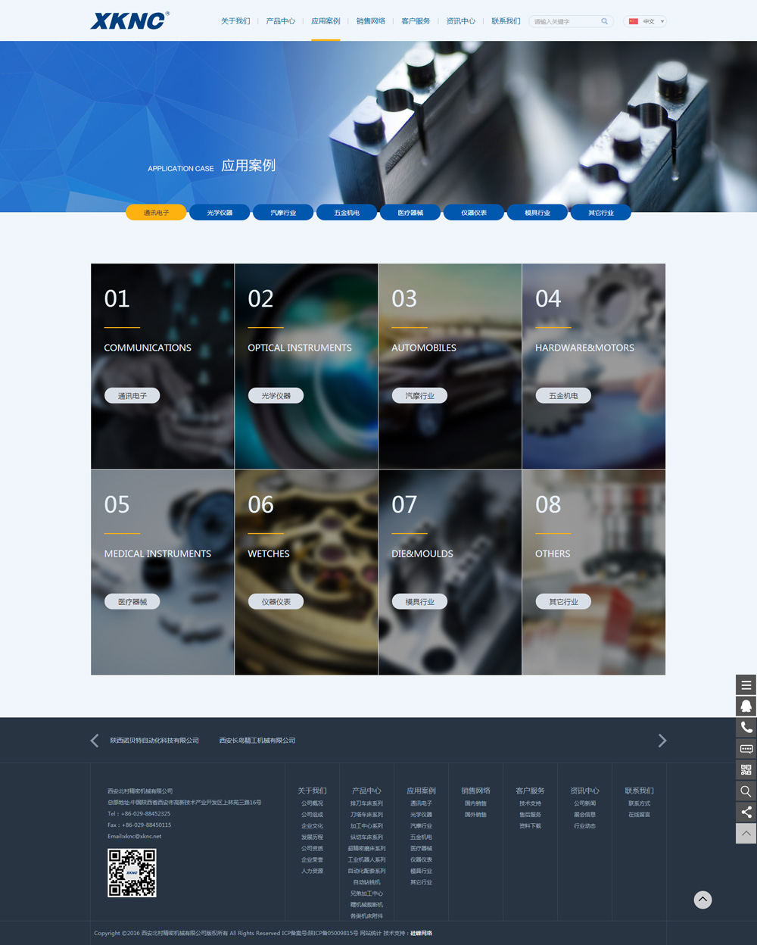Click 陕西诺贝特自动化科技有限公司 partner link
The width and height of the screenshot is (757, 945).
coord(154,741)
